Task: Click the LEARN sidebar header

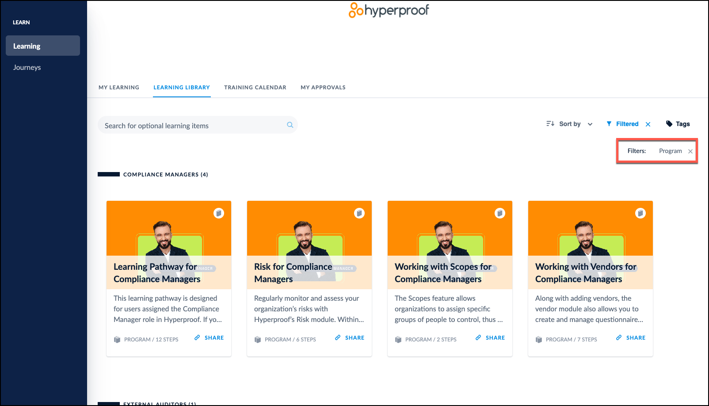Action: (x=21, y=23)
